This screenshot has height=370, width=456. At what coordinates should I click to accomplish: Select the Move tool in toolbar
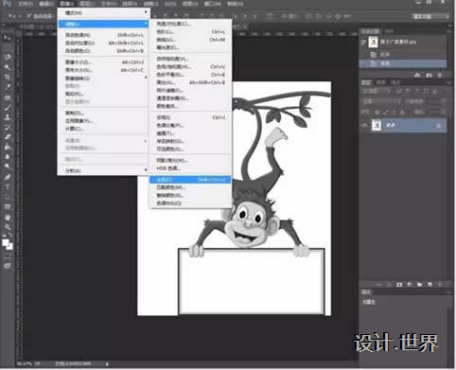(x=7, y=38)
